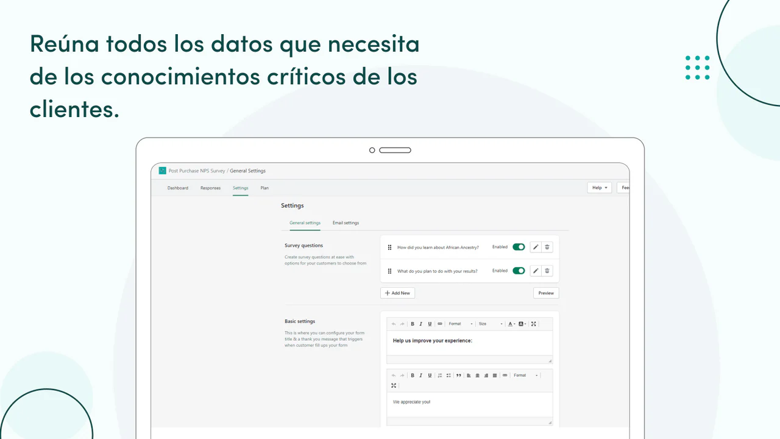Screen dimensions: 780x439
Task: Disable the 'How did you learn about African Ancestry?' toggle
Action: click(519, 247)
